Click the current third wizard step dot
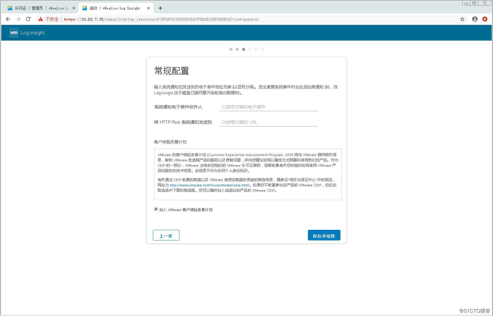493x316 pixels. pyautogui.click(x=244, y=49)
